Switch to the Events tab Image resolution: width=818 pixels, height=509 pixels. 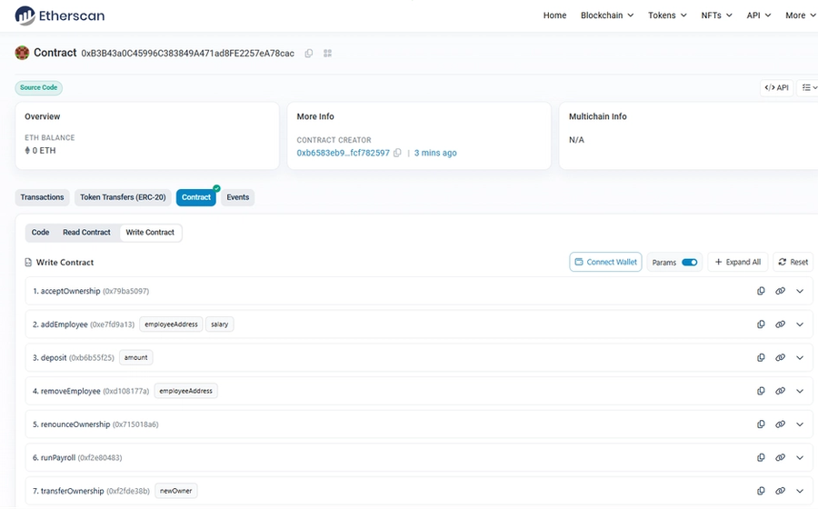point(238,197)
